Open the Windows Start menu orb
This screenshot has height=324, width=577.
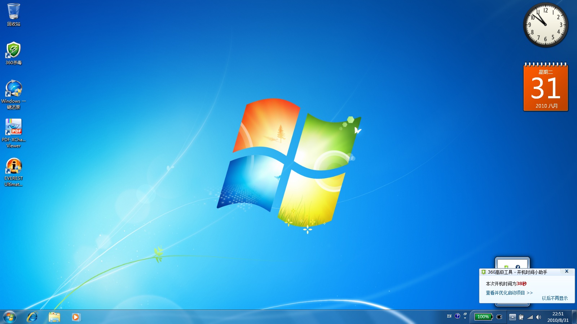[10, 317]
